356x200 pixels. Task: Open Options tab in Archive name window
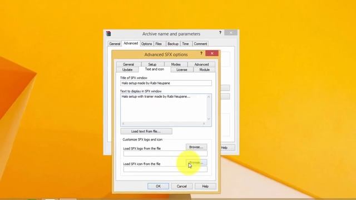click(146, 44)
